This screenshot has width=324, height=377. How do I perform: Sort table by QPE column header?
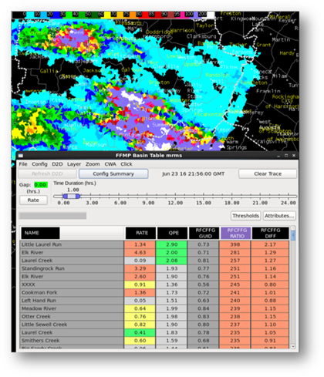tap(174, 233)
